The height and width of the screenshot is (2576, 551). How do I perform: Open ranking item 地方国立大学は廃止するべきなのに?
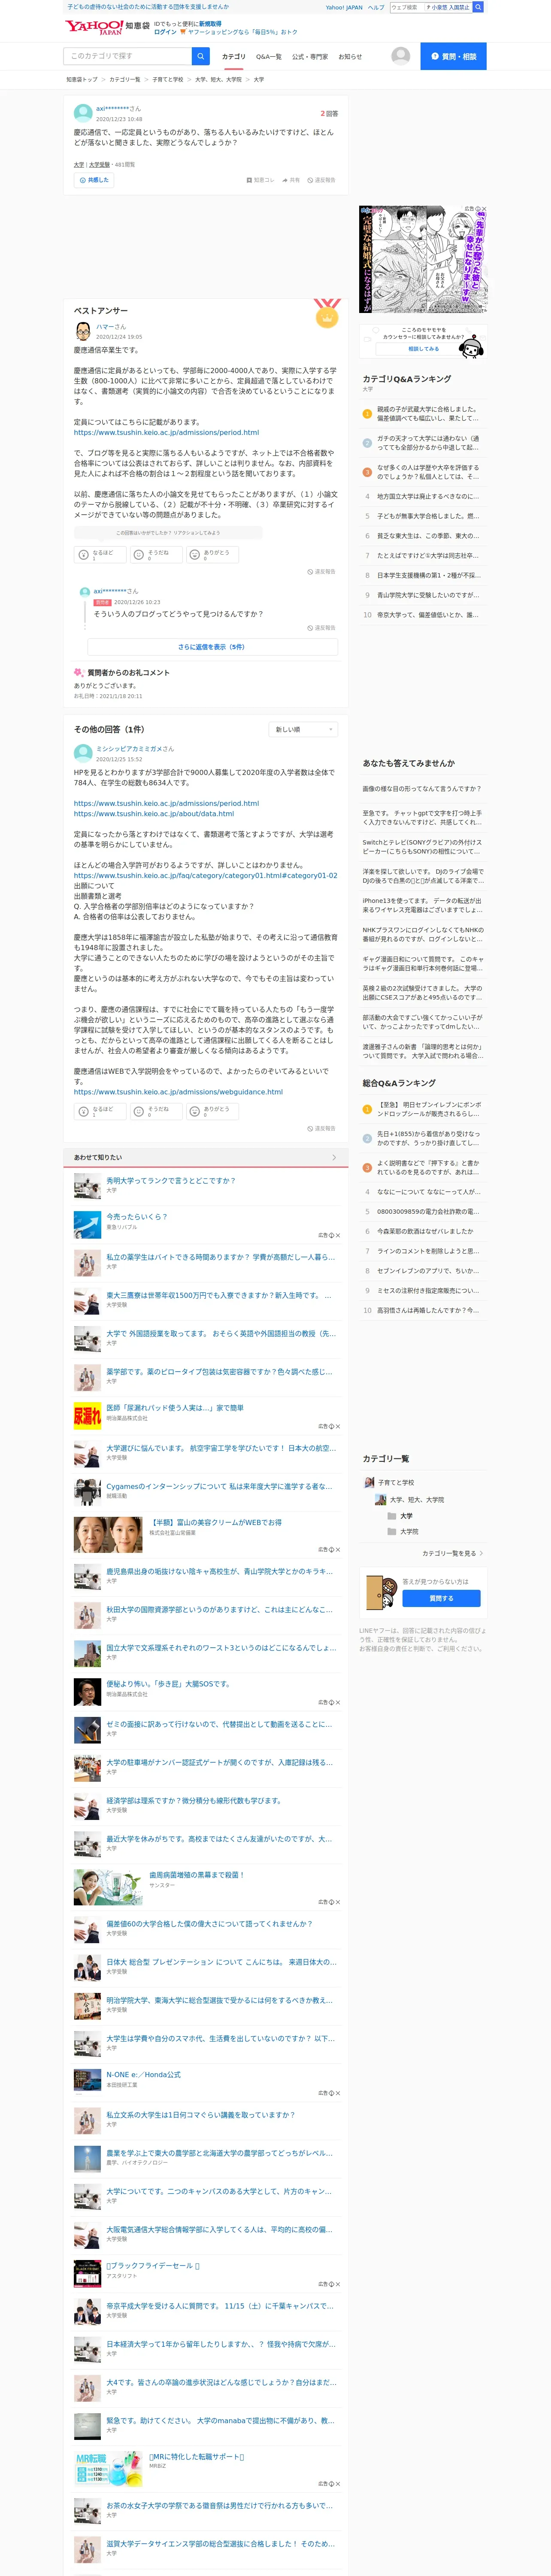428,496
